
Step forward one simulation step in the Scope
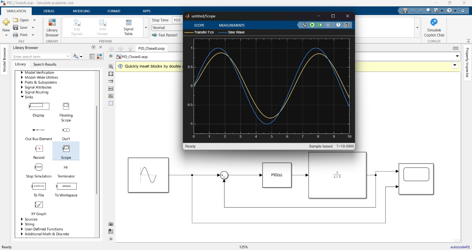pyautogui.click(x=320, y=25)
